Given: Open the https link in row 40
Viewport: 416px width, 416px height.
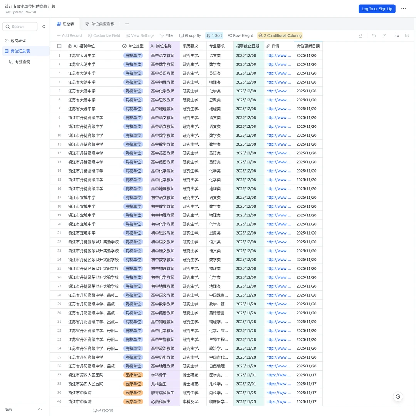Looking at the screenshot, I should point(278,401).
